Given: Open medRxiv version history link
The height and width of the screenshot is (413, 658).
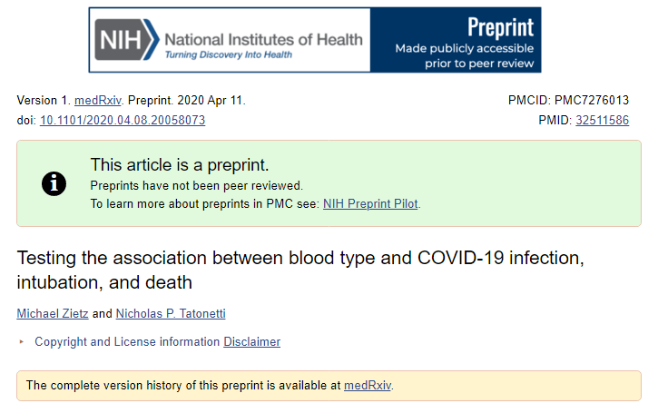Looking at the screenshot, I should pos(367,386).
